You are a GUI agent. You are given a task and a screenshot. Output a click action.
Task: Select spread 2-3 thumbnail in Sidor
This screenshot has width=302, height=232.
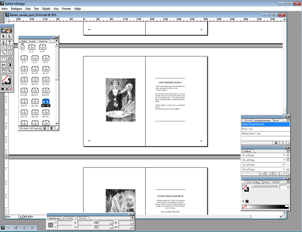tap(32, 47)
